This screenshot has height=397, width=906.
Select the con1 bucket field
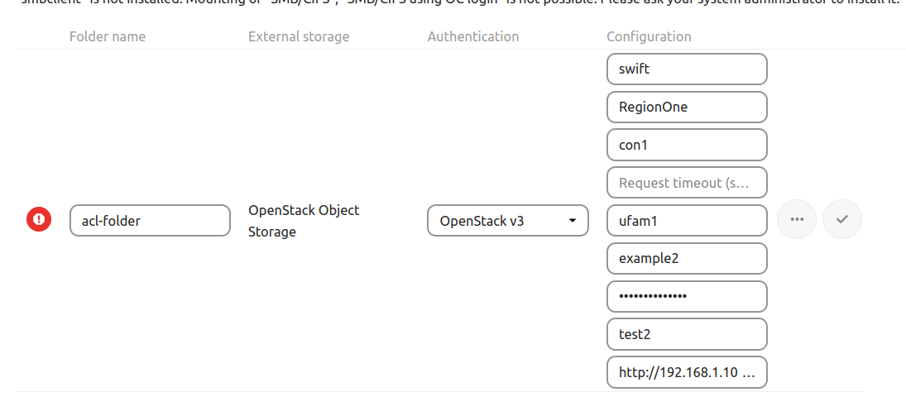pos(687,146)
